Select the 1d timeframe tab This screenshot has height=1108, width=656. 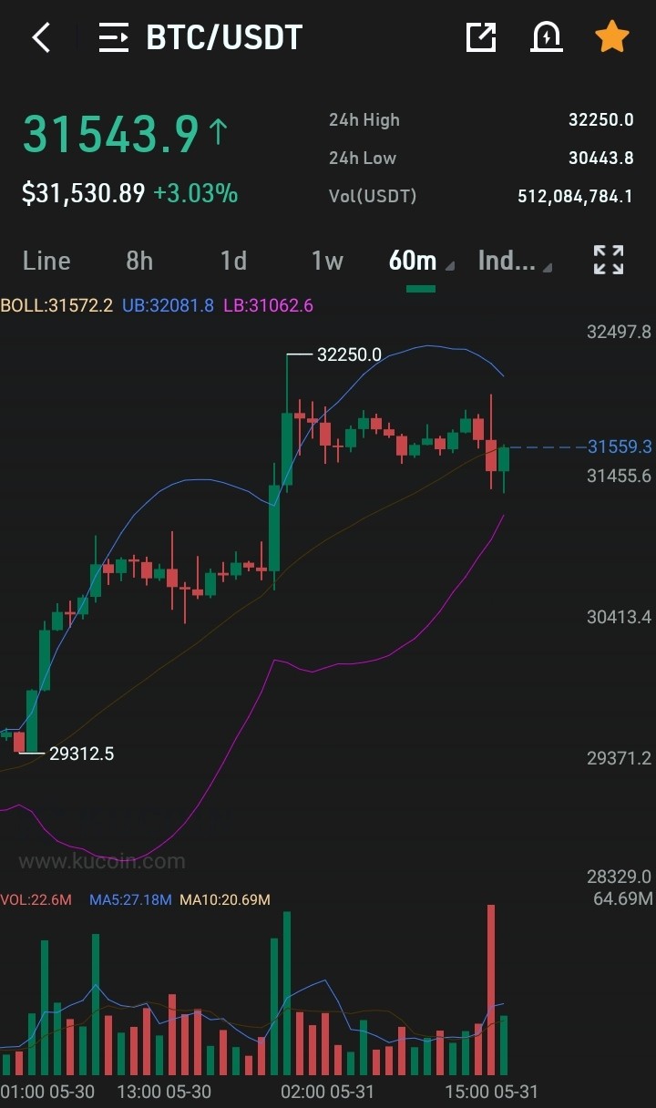point(234,261)
